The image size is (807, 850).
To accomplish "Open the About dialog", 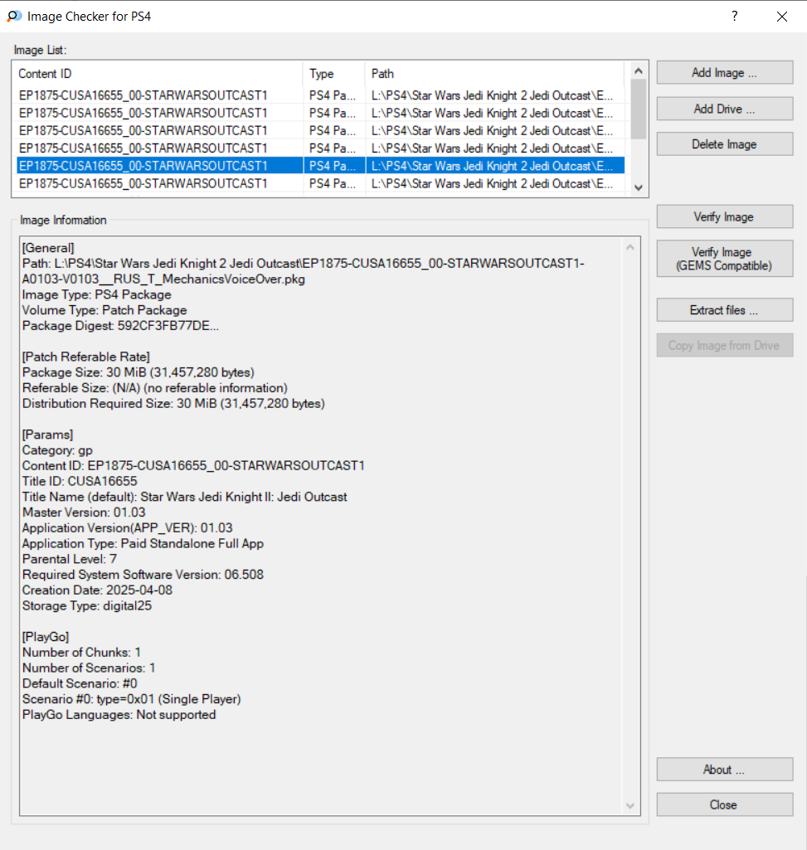I will [725, 770].
